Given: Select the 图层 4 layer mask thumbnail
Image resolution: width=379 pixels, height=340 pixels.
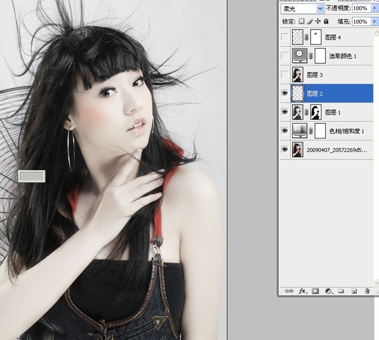Looking at the screenshot, I should tap(315, 37).
